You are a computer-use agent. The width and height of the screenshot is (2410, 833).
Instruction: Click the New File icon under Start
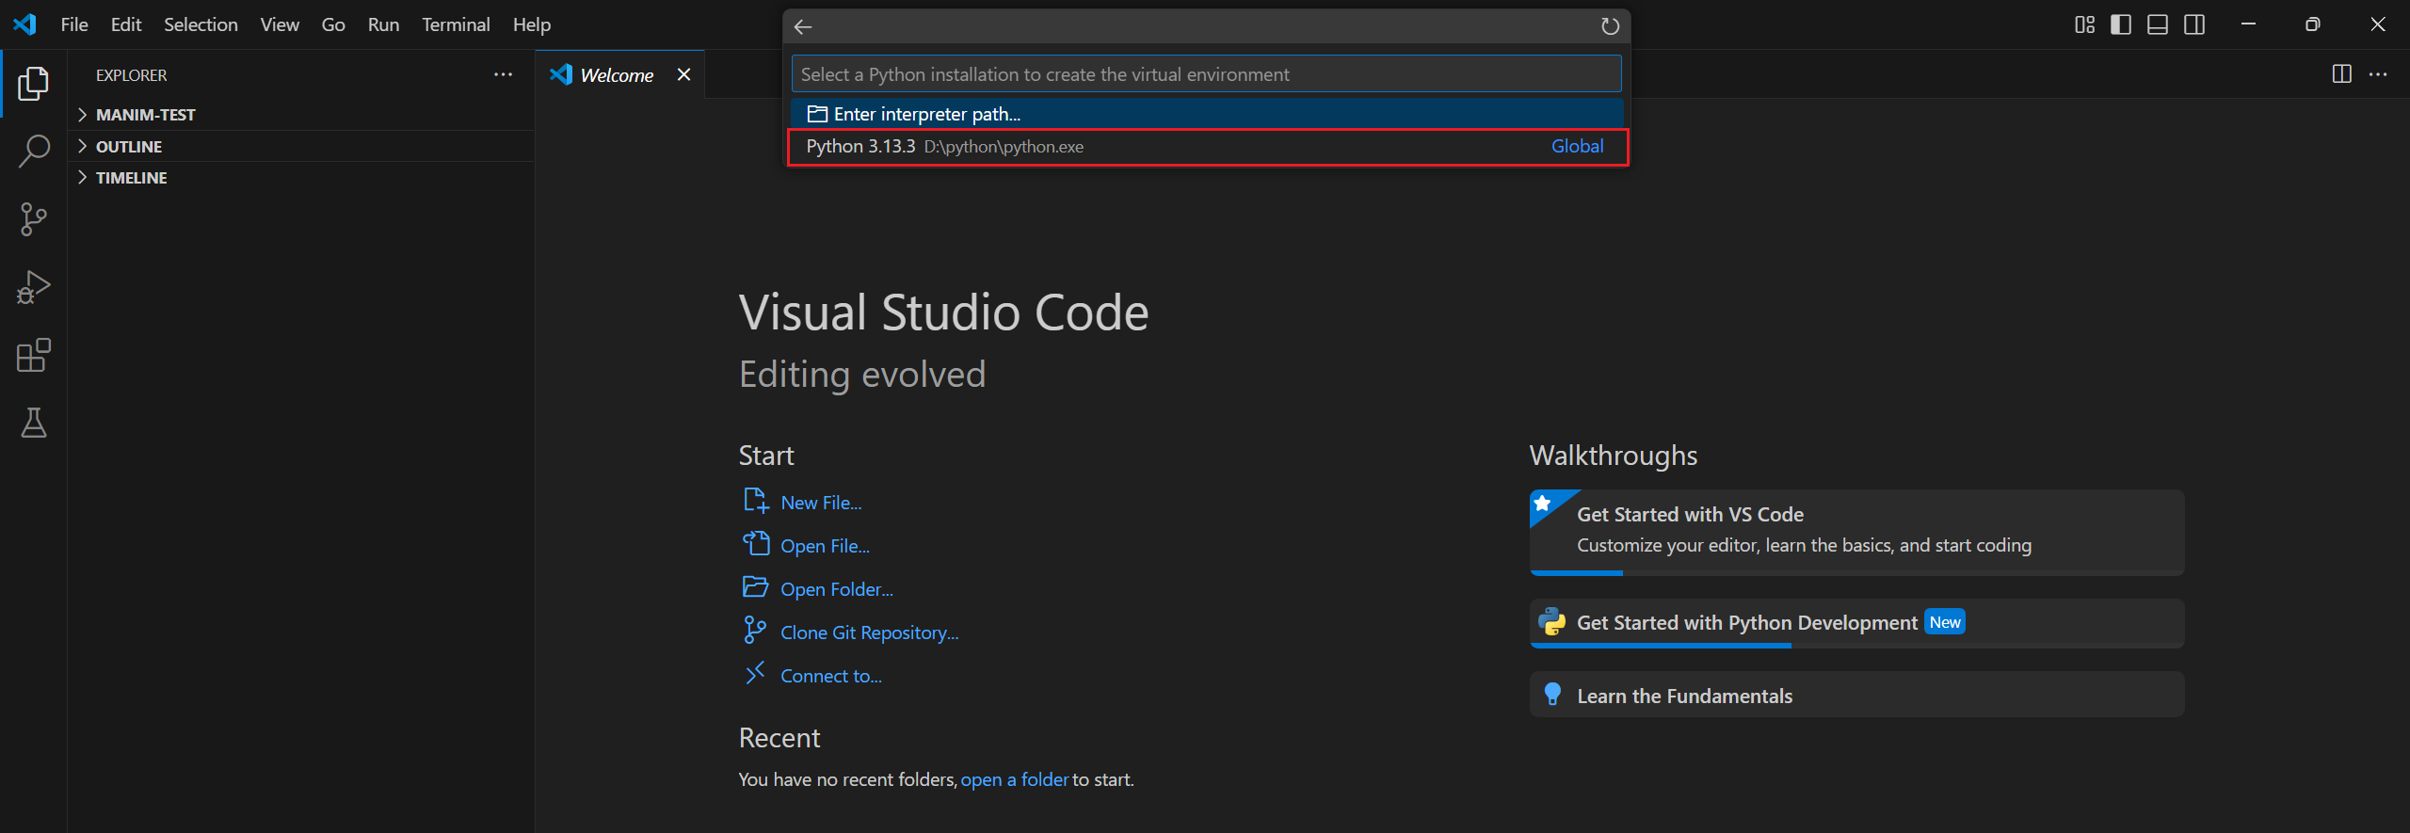click(x=756, y=501)
